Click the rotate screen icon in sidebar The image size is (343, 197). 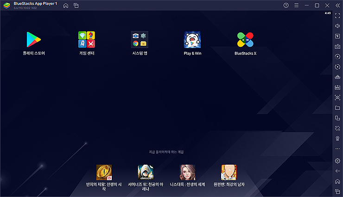tap(337, 128)
